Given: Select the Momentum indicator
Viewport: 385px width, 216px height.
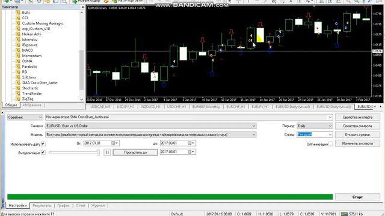Looking at the screenshot, I should pyautogui.click(x=32, y=56).
